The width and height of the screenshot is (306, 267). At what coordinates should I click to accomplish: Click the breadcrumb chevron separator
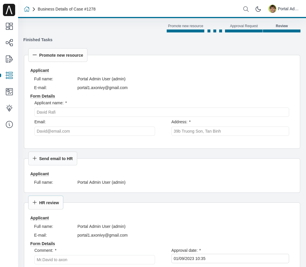[34, 9]
